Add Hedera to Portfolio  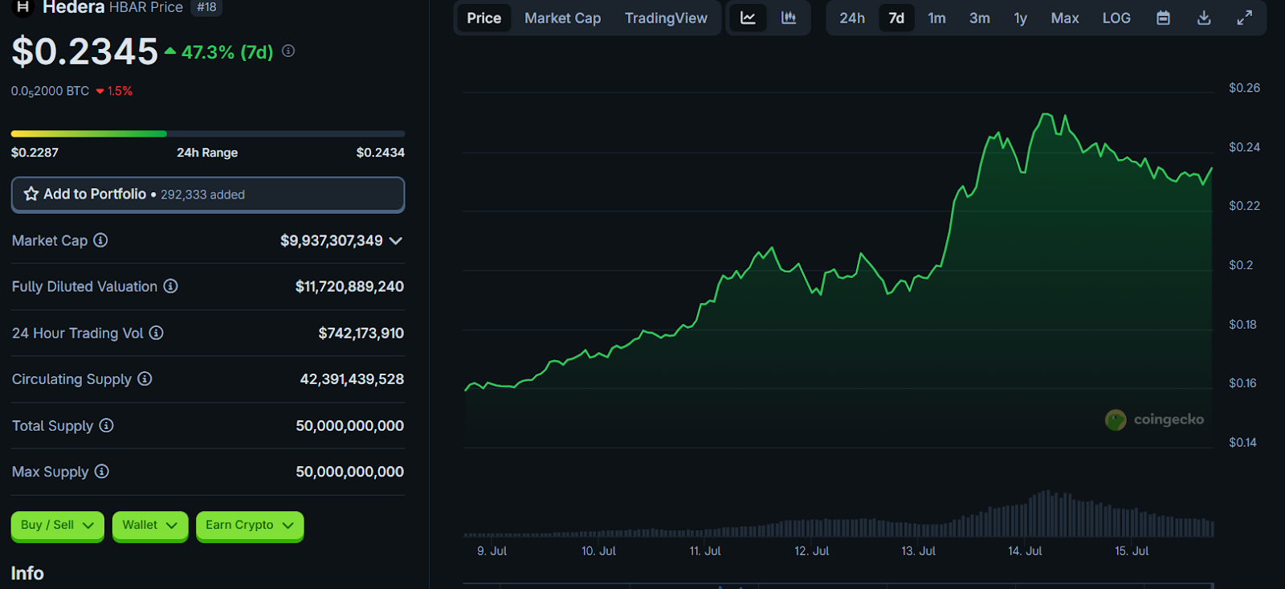point(207,194)
